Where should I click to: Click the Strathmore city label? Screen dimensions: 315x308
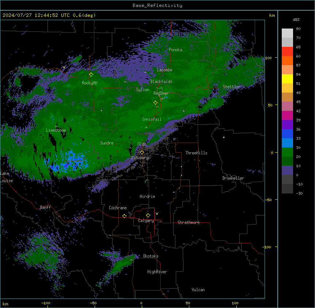[189, 222]
